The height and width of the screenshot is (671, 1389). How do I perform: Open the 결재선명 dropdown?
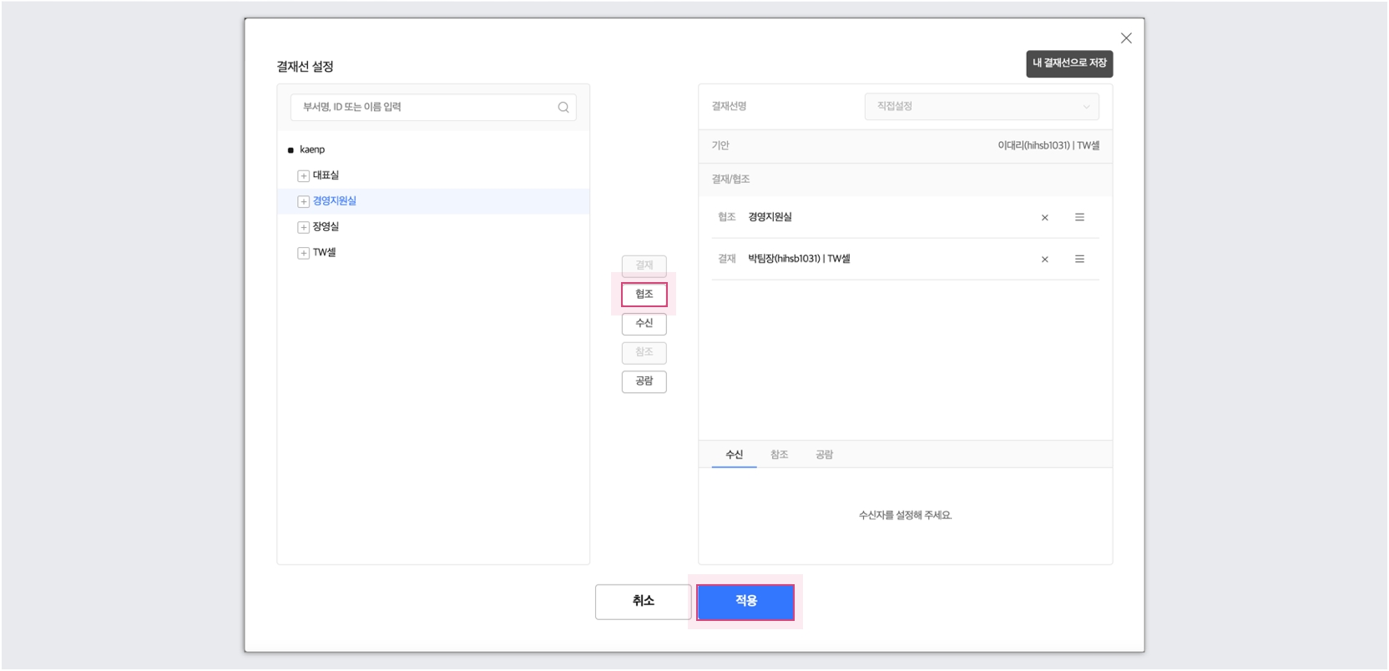click(981, 107)
